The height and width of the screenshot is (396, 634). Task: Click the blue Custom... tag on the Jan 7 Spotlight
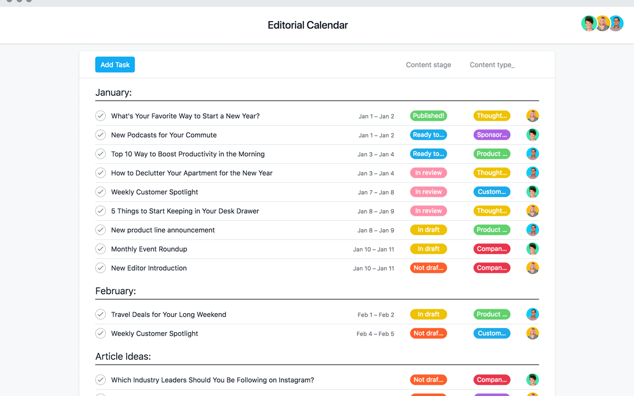(492, 192)
